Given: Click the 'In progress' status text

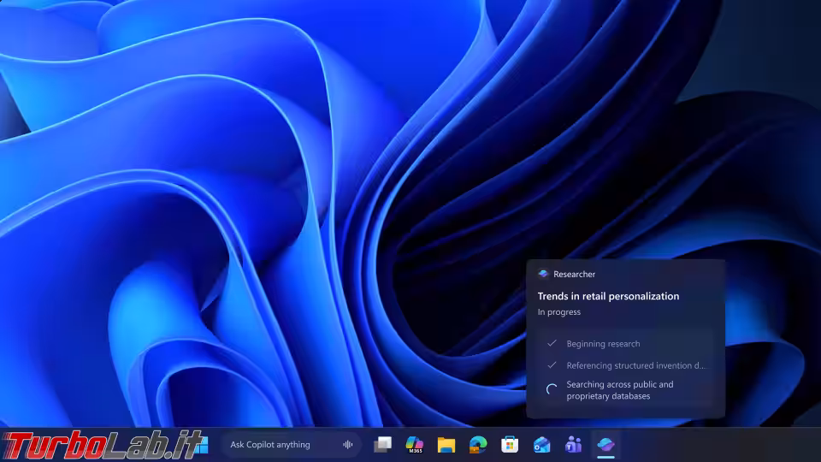Looking at the screenshot, I should pyautogui.click(x=559, y=311).
